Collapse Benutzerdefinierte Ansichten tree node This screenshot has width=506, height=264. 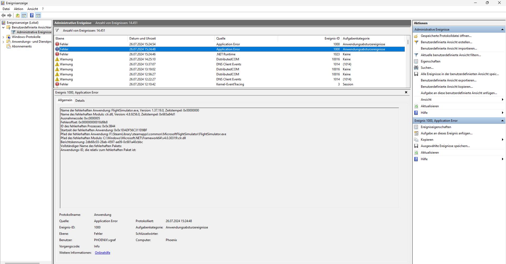(3, 27)
